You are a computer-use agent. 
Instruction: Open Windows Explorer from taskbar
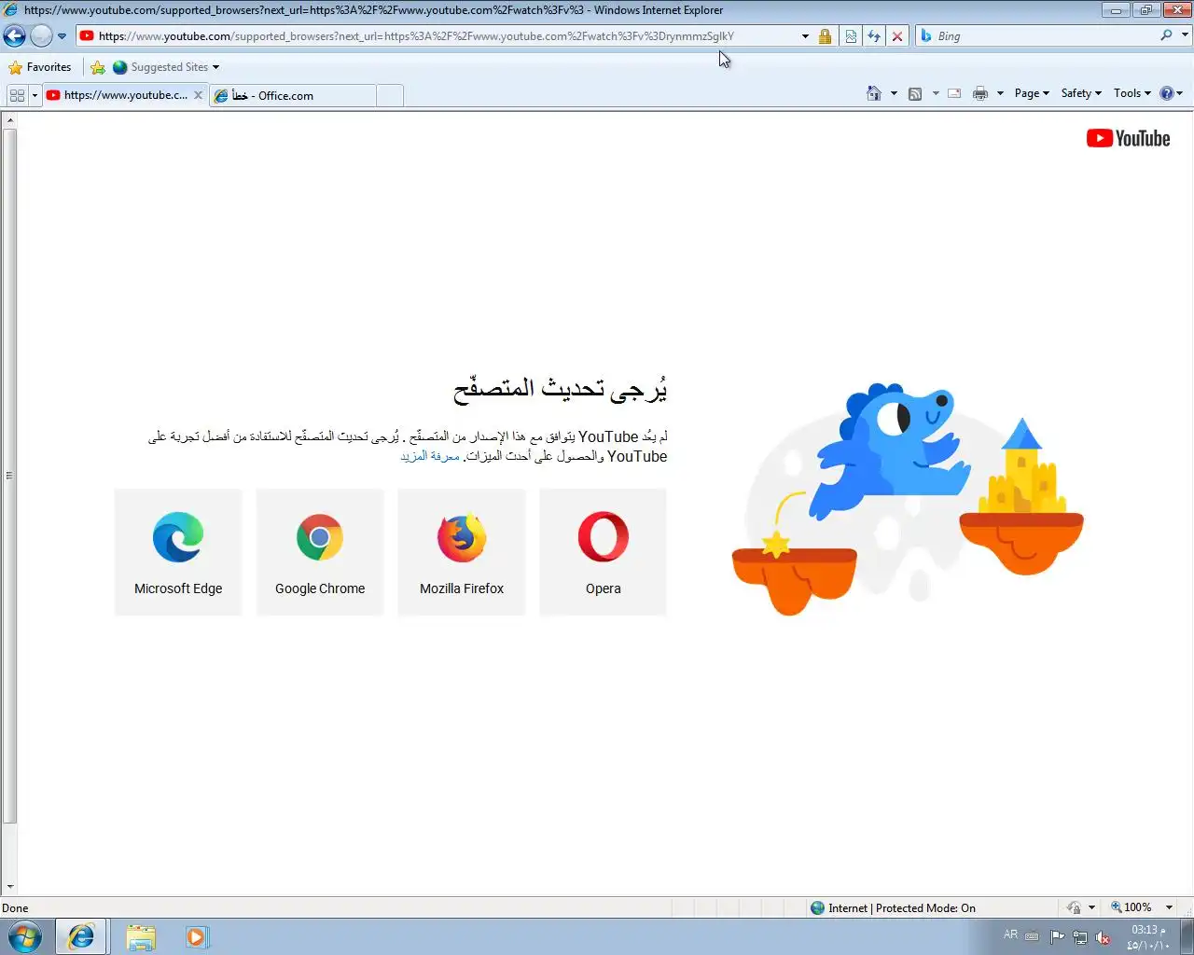coord(141,936)
